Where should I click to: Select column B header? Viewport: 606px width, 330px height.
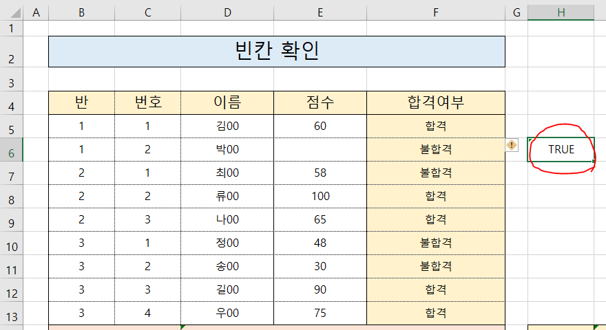tap(81, 13)
